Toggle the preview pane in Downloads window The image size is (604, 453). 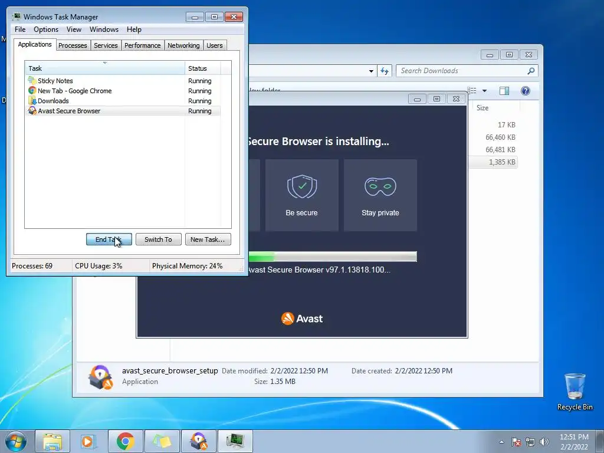[504, 90]
